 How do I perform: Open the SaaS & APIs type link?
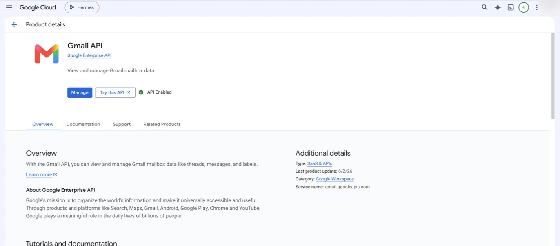320,163
